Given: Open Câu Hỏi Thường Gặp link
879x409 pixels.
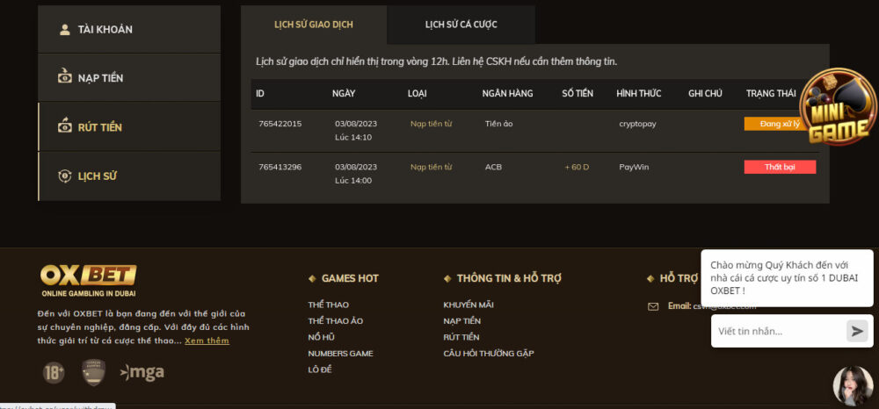Looking at the screenshot, I should (488, 353).
